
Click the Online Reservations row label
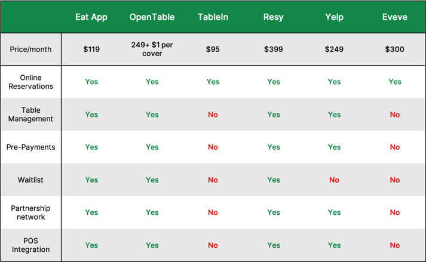pos(30,82)
